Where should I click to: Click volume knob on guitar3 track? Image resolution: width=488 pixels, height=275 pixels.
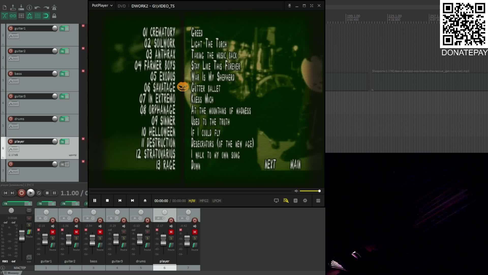pyautogui.click(x=55, y=96)
